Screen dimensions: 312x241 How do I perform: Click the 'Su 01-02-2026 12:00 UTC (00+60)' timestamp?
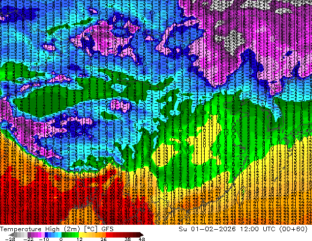point(243,229)
